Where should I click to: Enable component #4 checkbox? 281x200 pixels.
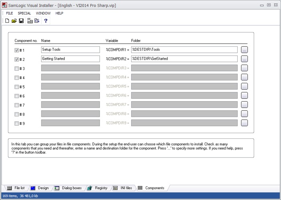click(x=16, y=78)
